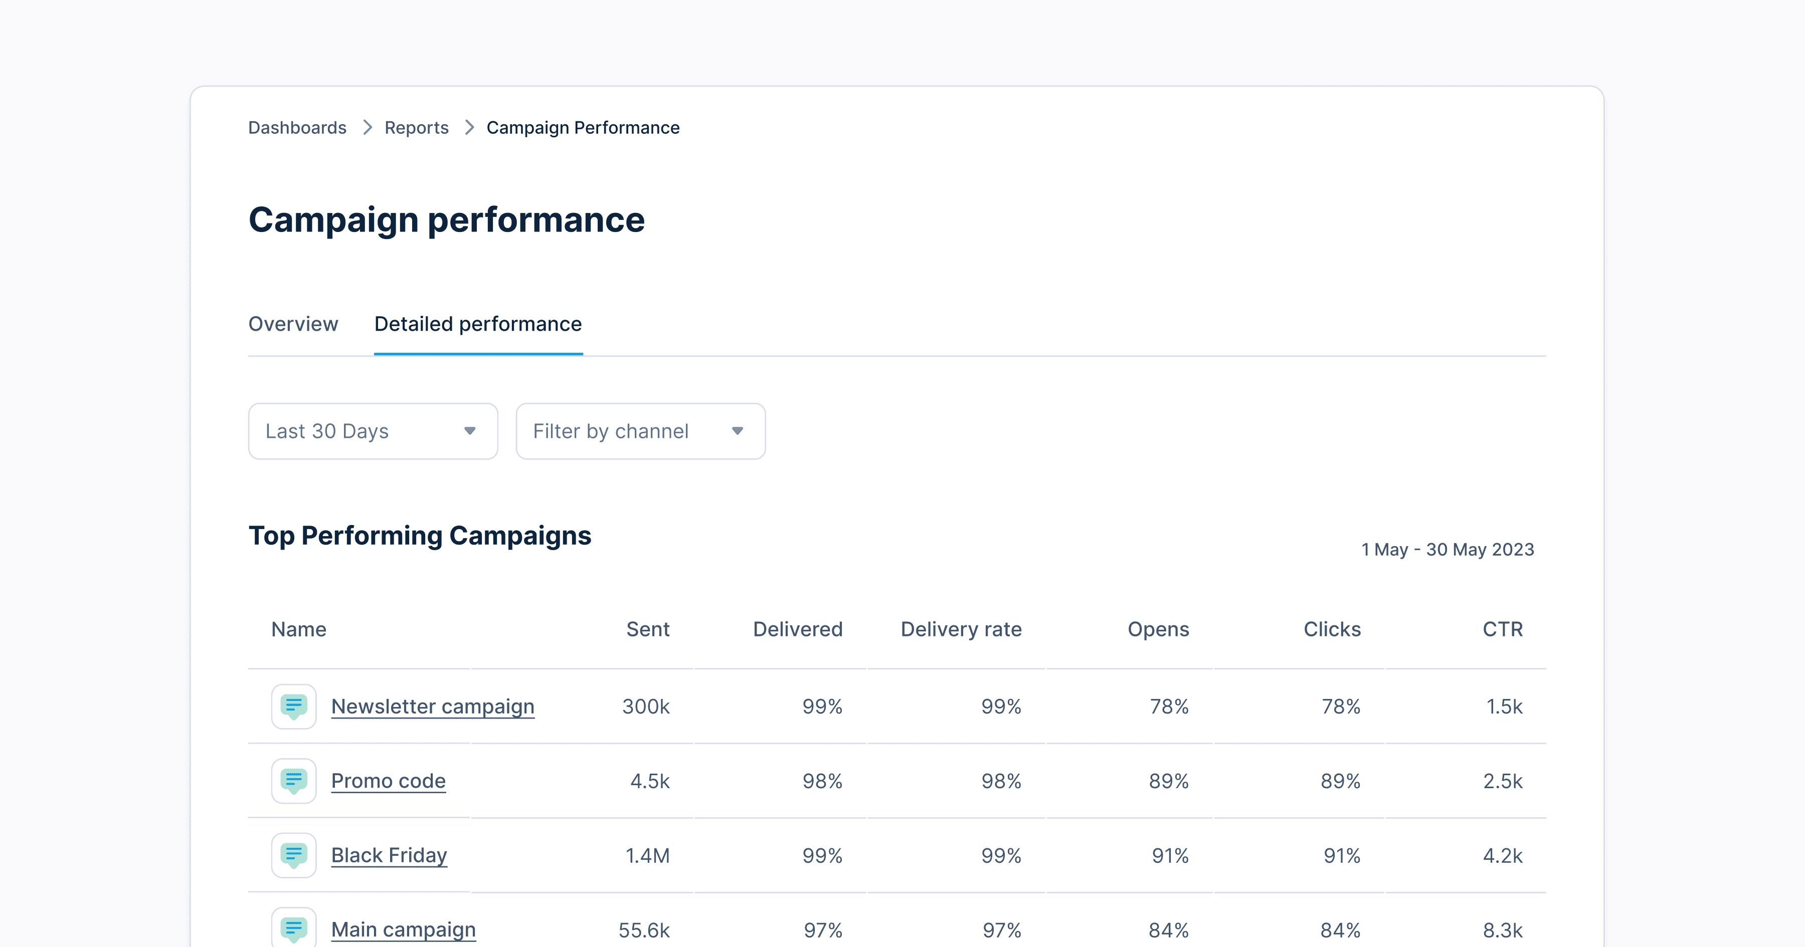Open the Promo code campaign link
Image resolution: width=1805 pixels, height=947 pixels.
coord(388,780)
